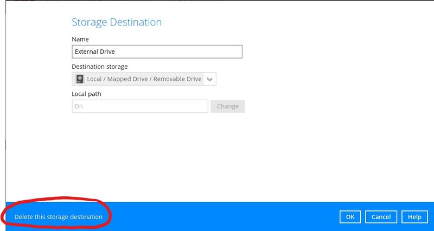Screen dimensions: 434x231
Task: Click the Local path field showing D:\
Action: 140,106
